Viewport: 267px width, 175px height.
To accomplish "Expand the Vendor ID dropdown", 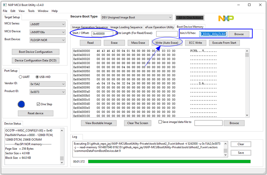I will 47,84.
